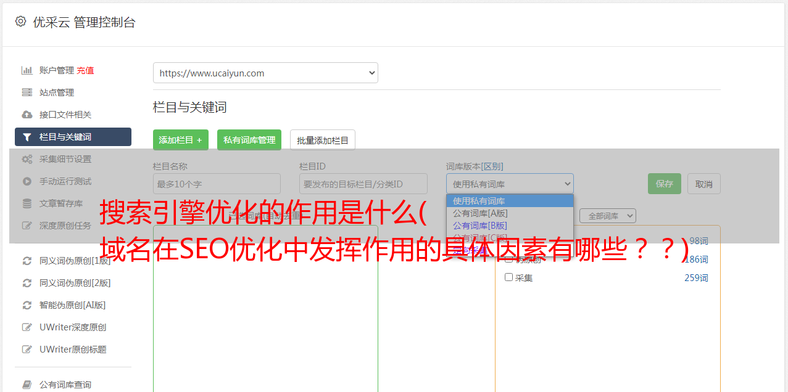Screen dimensions: 788x392
Task: Click the edit icon beside UWriter原创标题
Action: point(27,349)
